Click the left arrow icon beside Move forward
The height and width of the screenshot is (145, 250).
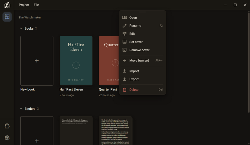point(124,60)
